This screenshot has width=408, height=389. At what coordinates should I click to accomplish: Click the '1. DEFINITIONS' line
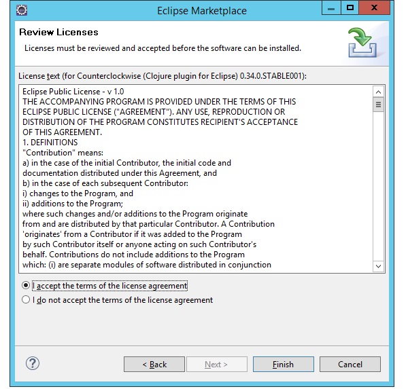[x=50, y=143]
